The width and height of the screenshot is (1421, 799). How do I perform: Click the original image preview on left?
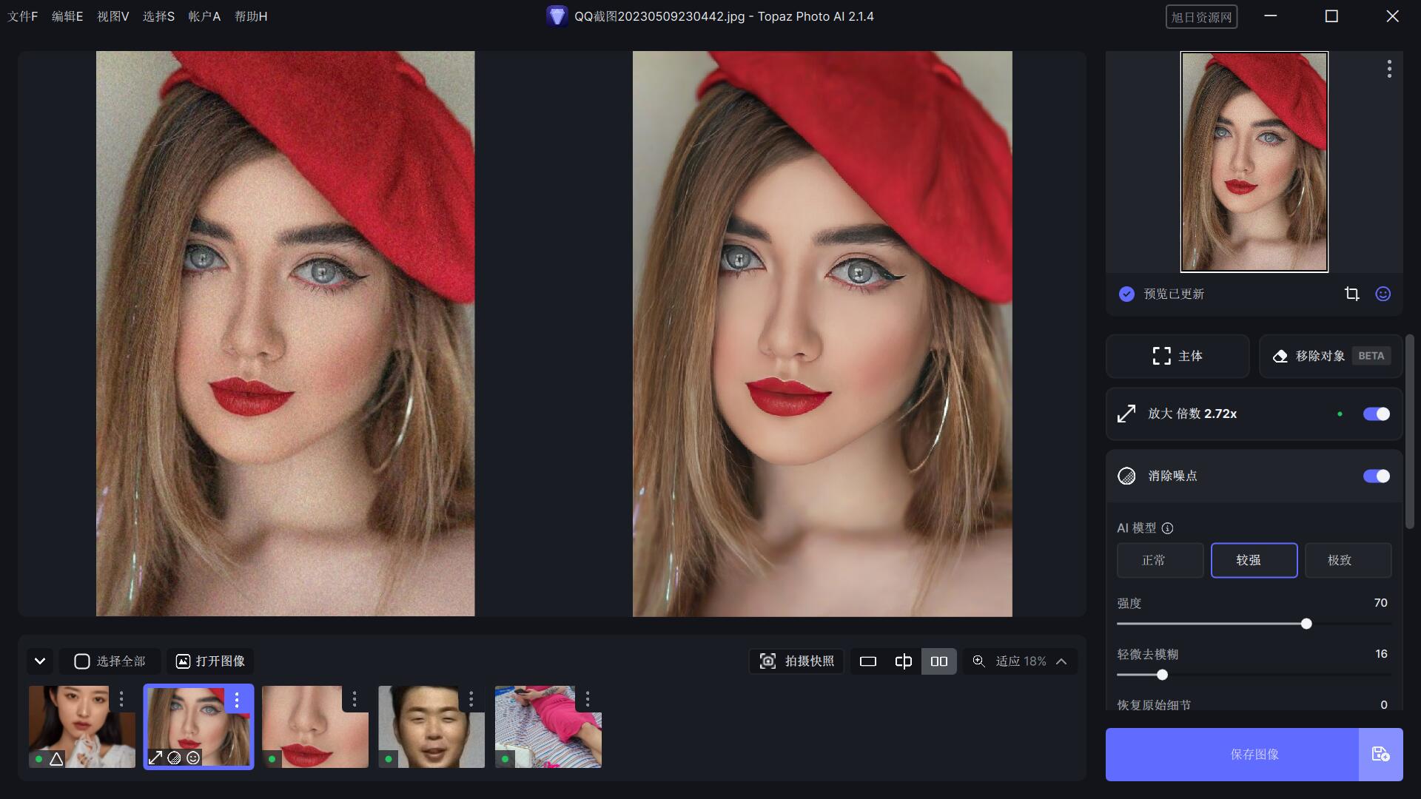point(286,334)
